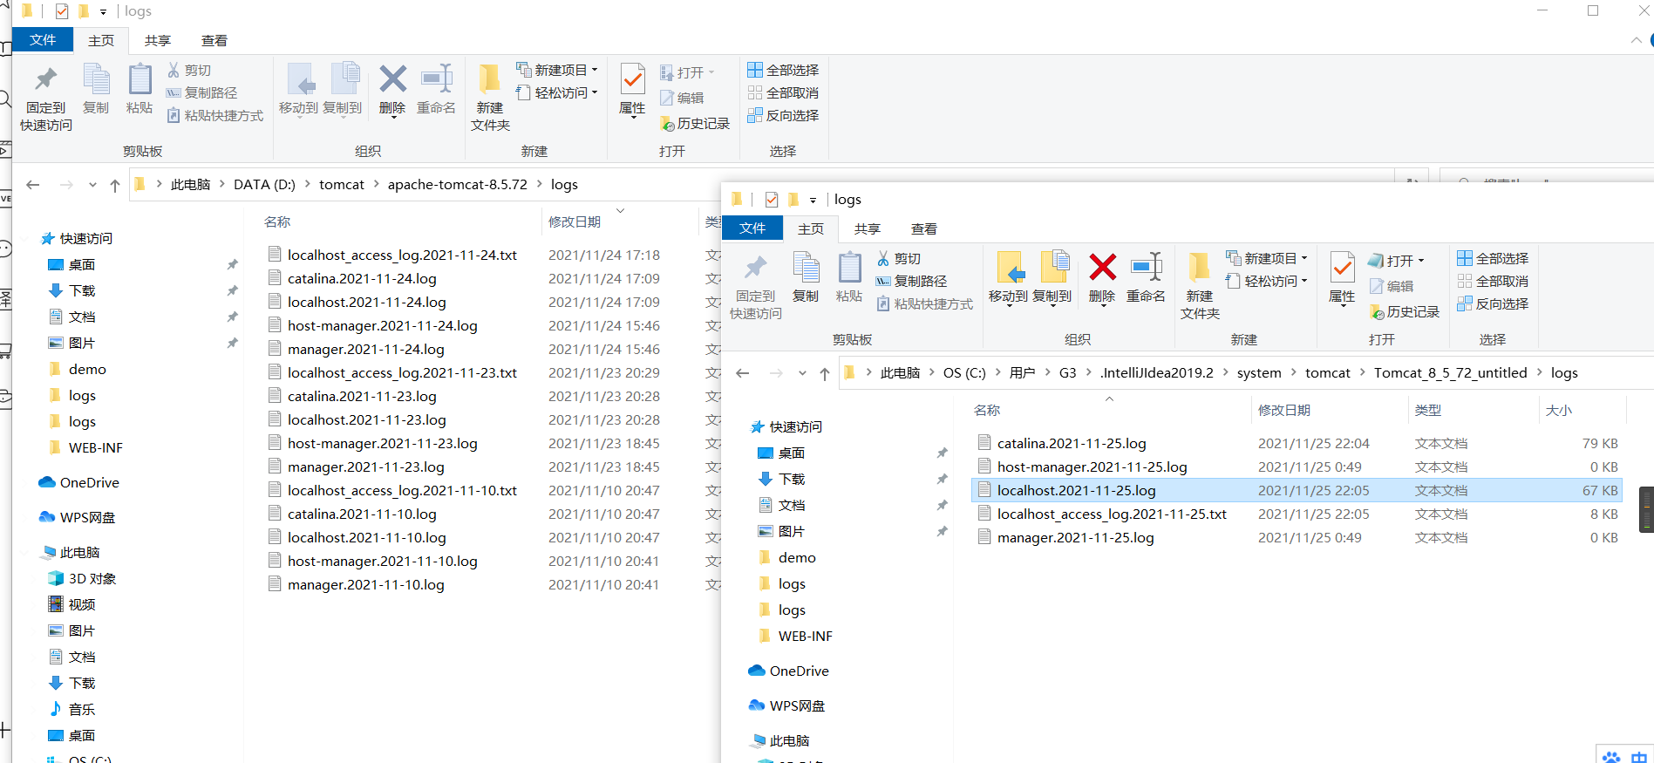The image size is (1654, 763).
Task: Select localhost_access_log.2021-11-25.txt in front window
Action: point(1112,514)
